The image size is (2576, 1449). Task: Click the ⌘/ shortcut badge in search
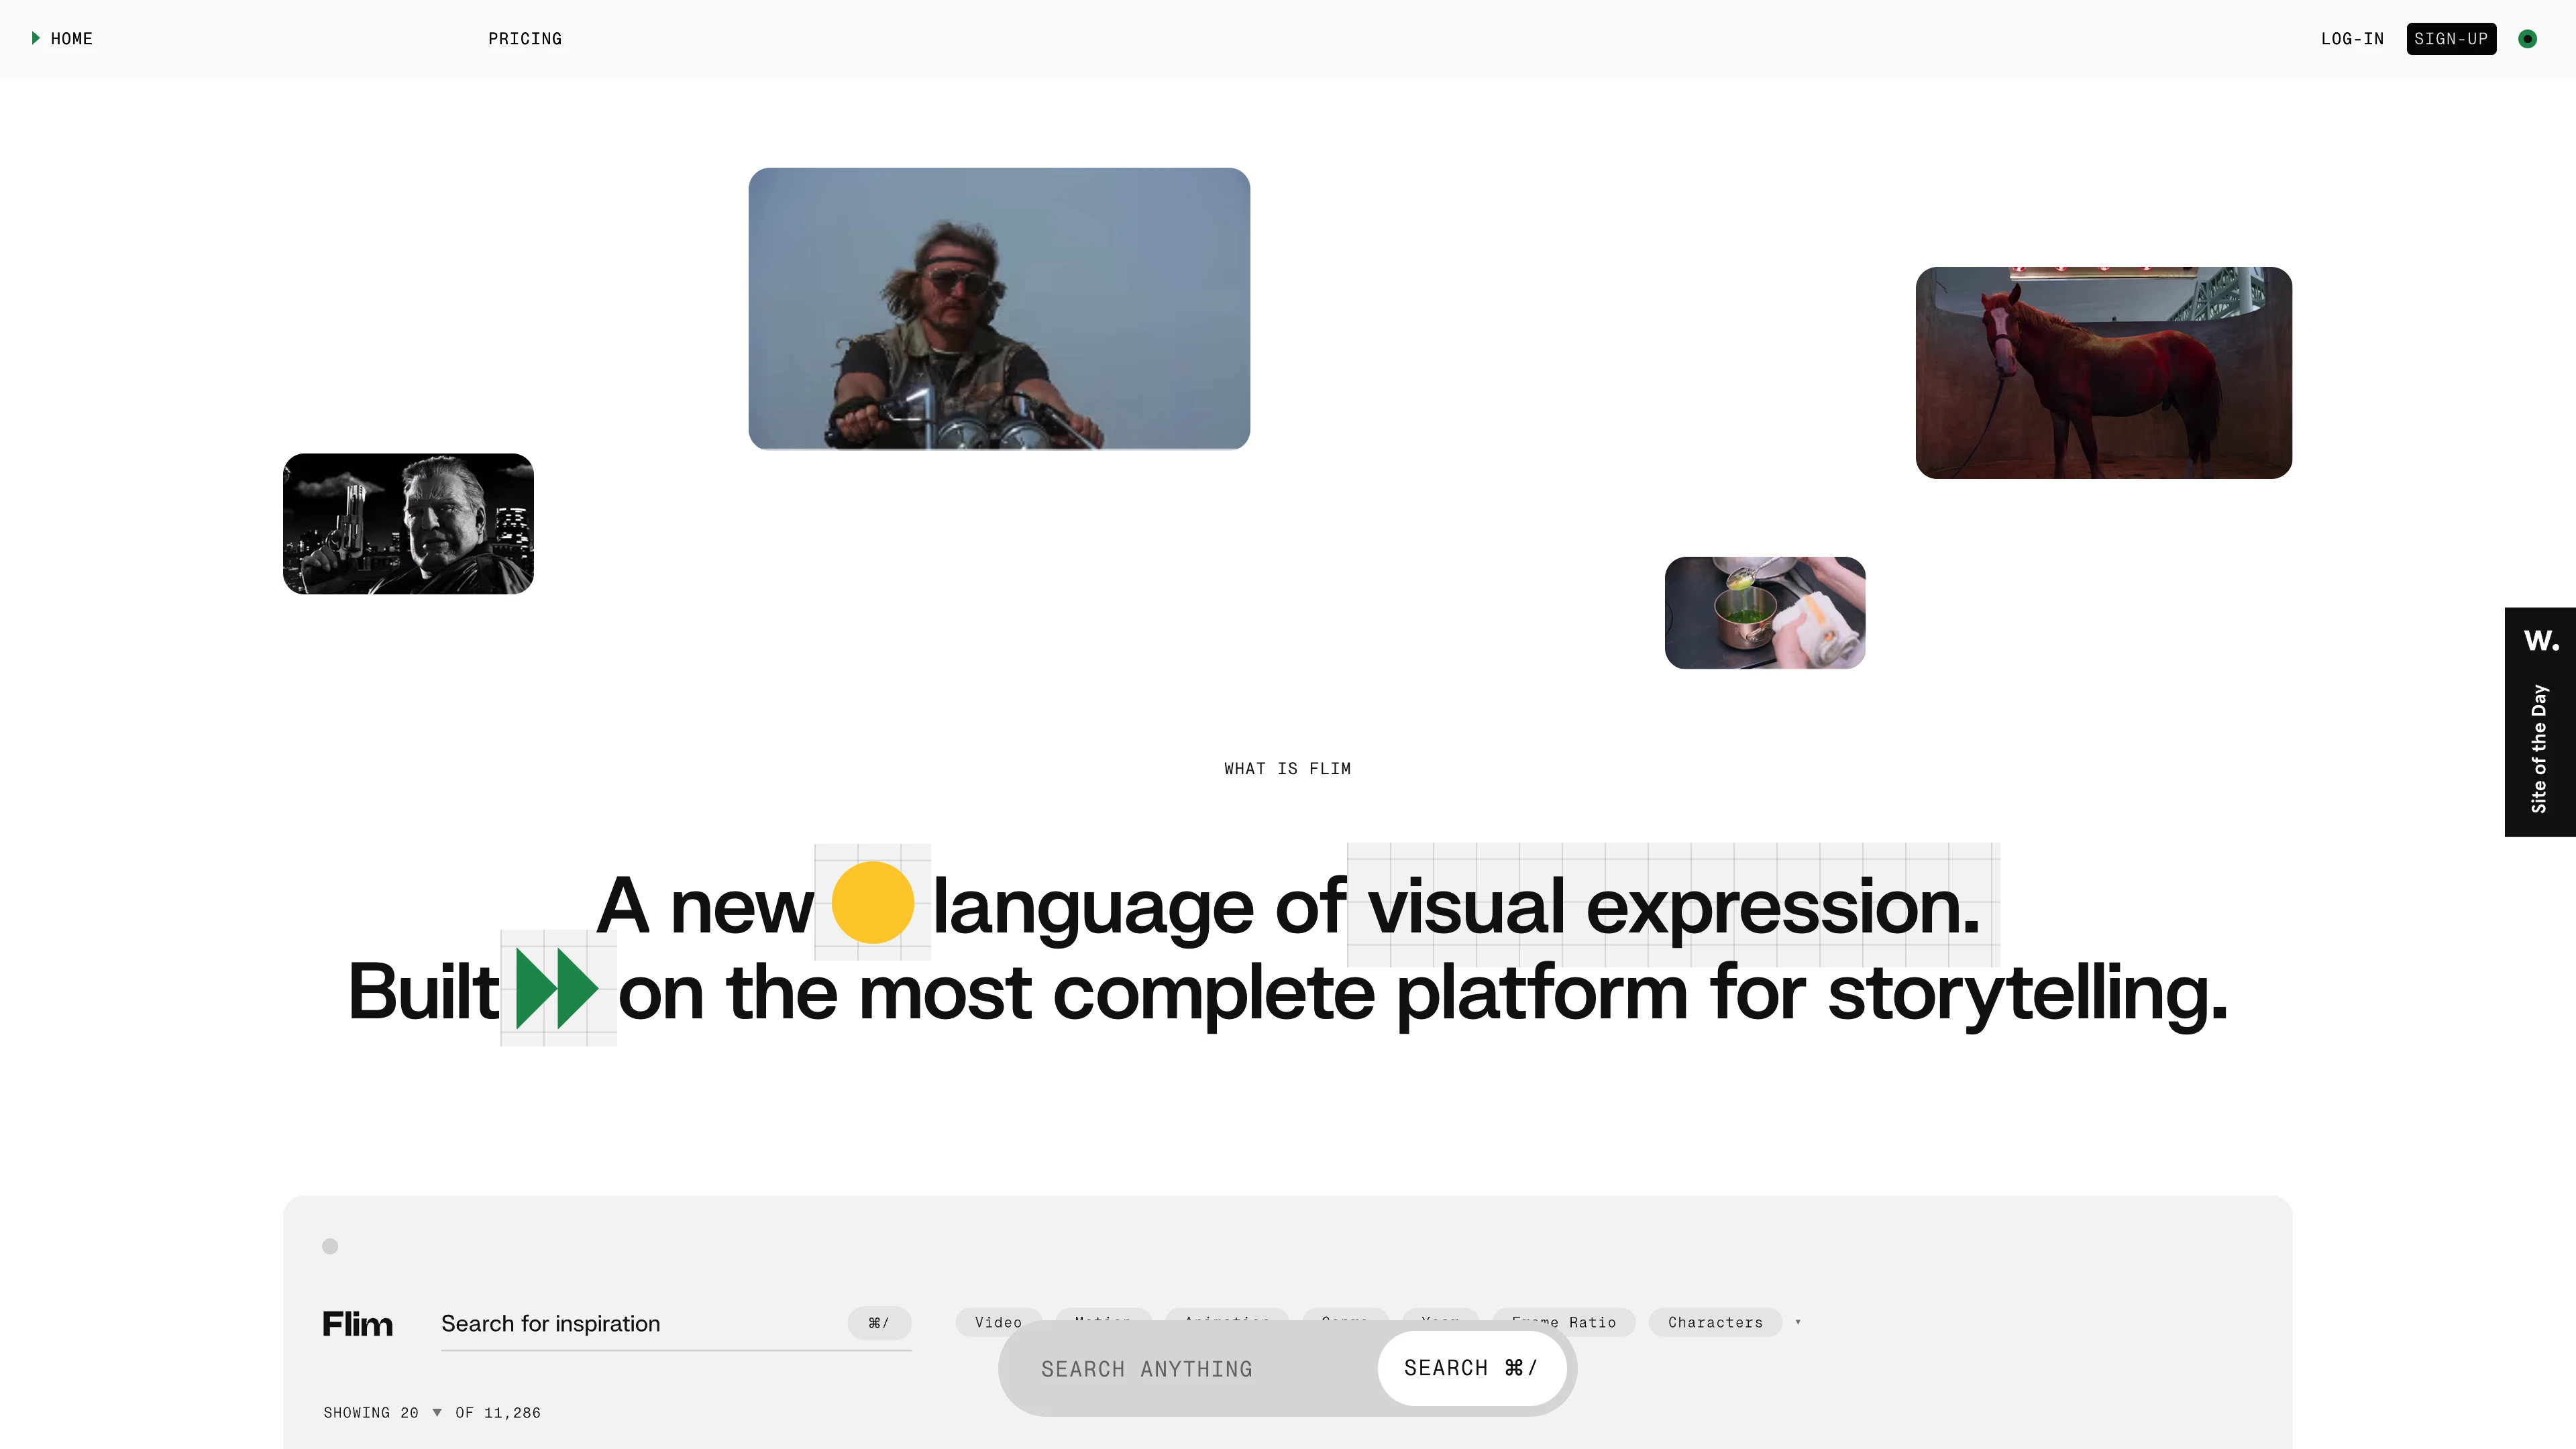click(x=879, y=1323)
